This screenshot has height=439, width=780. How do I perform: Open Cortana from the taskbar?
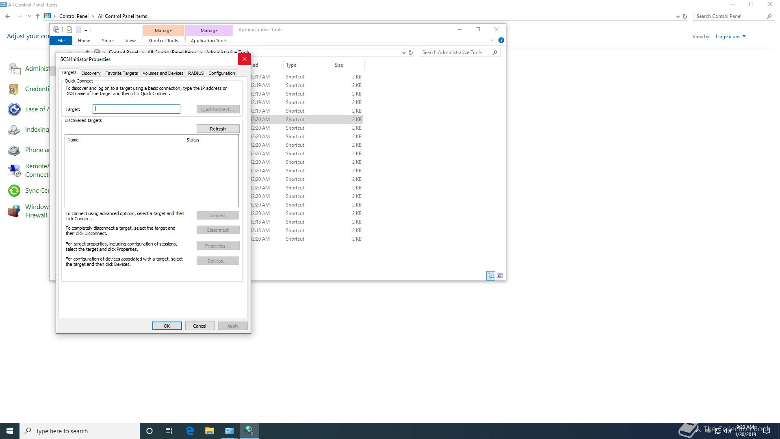click(x=149, y=431)
